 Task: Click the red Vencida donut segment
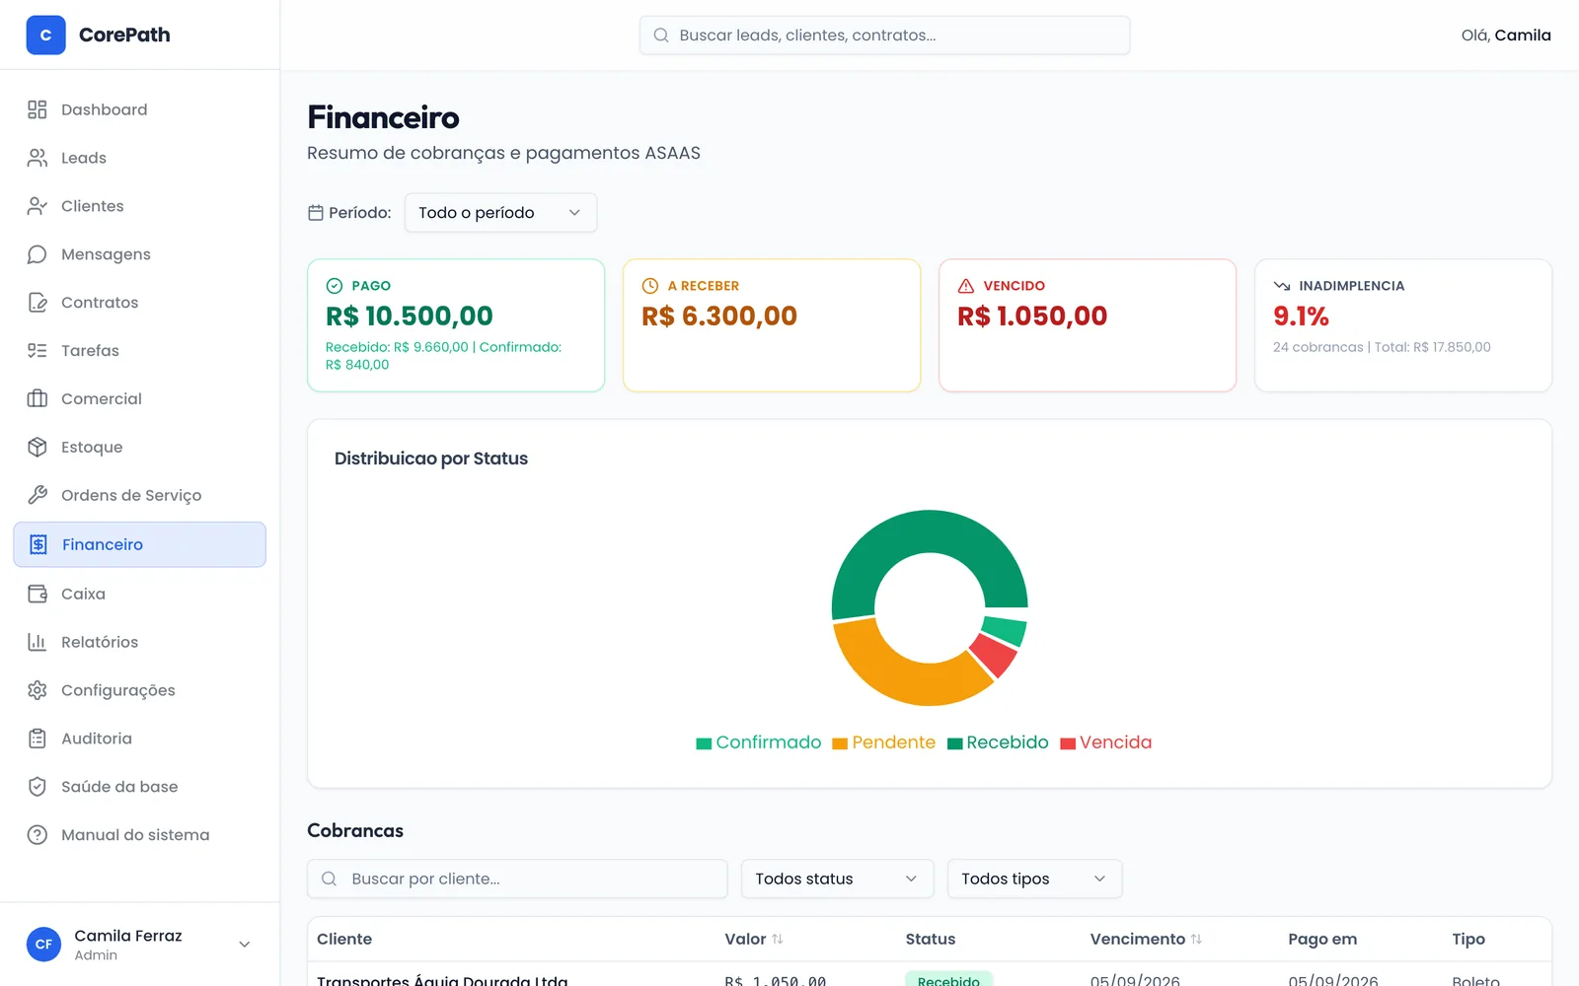point(995,655)
